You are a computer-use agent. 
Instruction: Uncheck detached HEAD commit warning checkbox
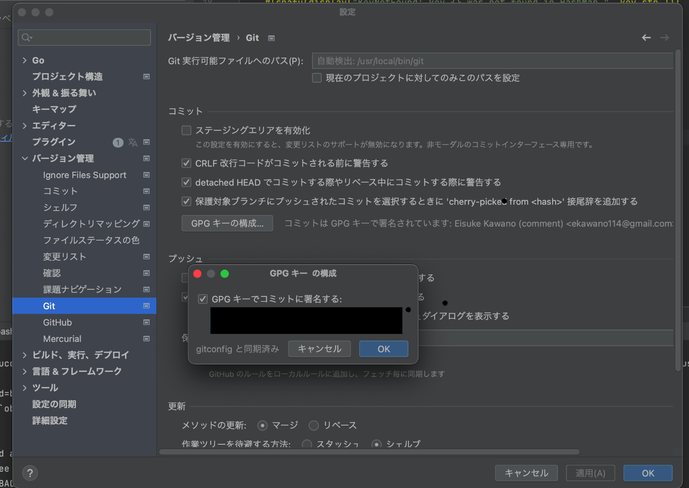187,183
